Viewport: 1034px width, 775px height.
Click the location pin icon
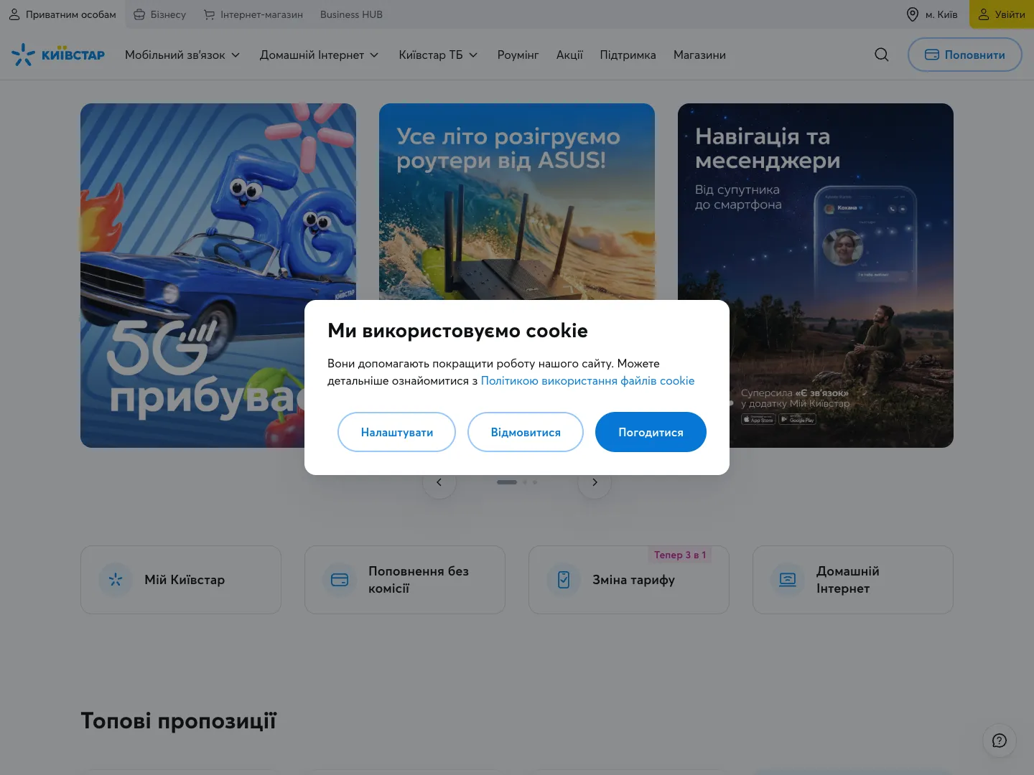(x=912, y=14)
